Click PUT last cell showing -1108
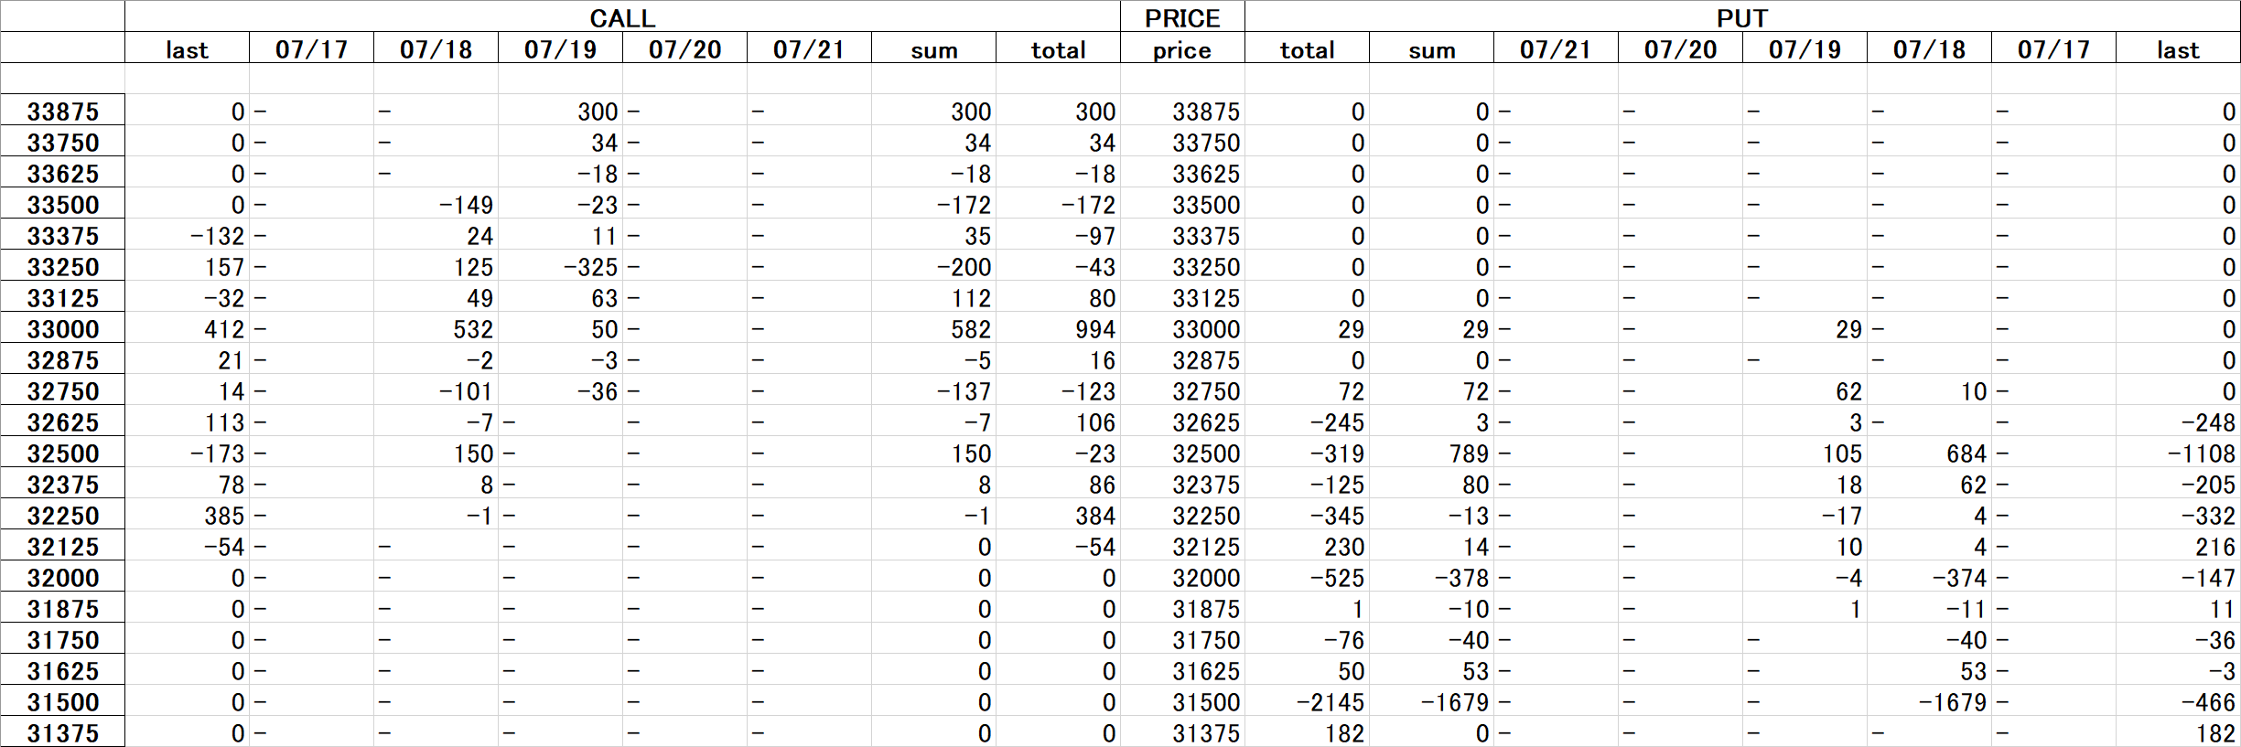This screenshot has height=747, width=2241. click(2178, 453)
